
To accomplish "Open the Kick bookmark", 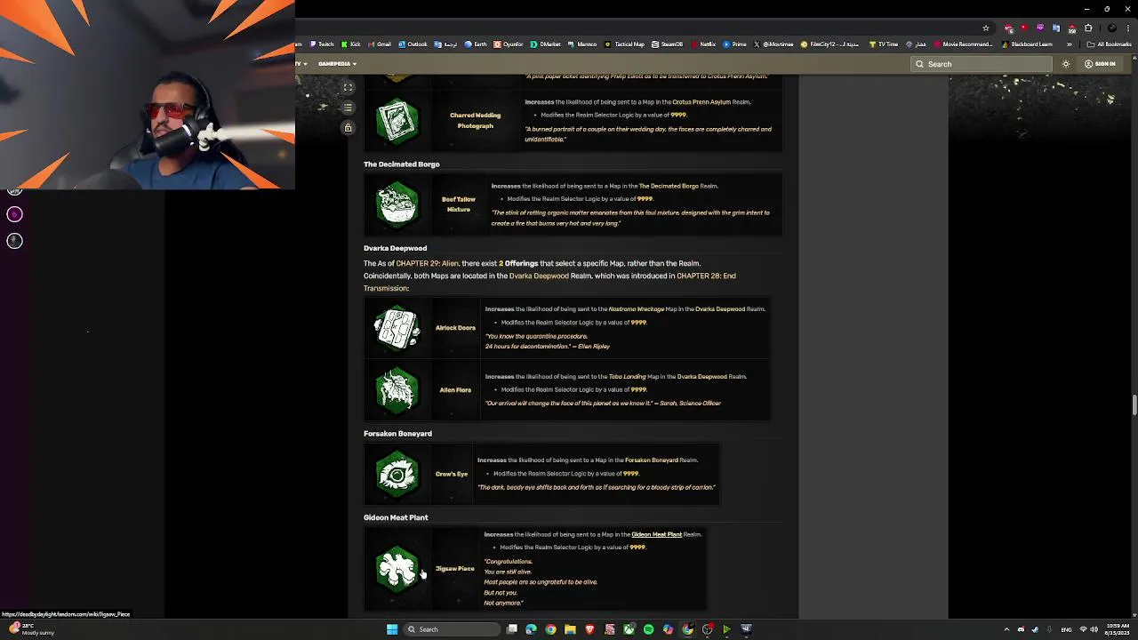I will pos(351,44).
